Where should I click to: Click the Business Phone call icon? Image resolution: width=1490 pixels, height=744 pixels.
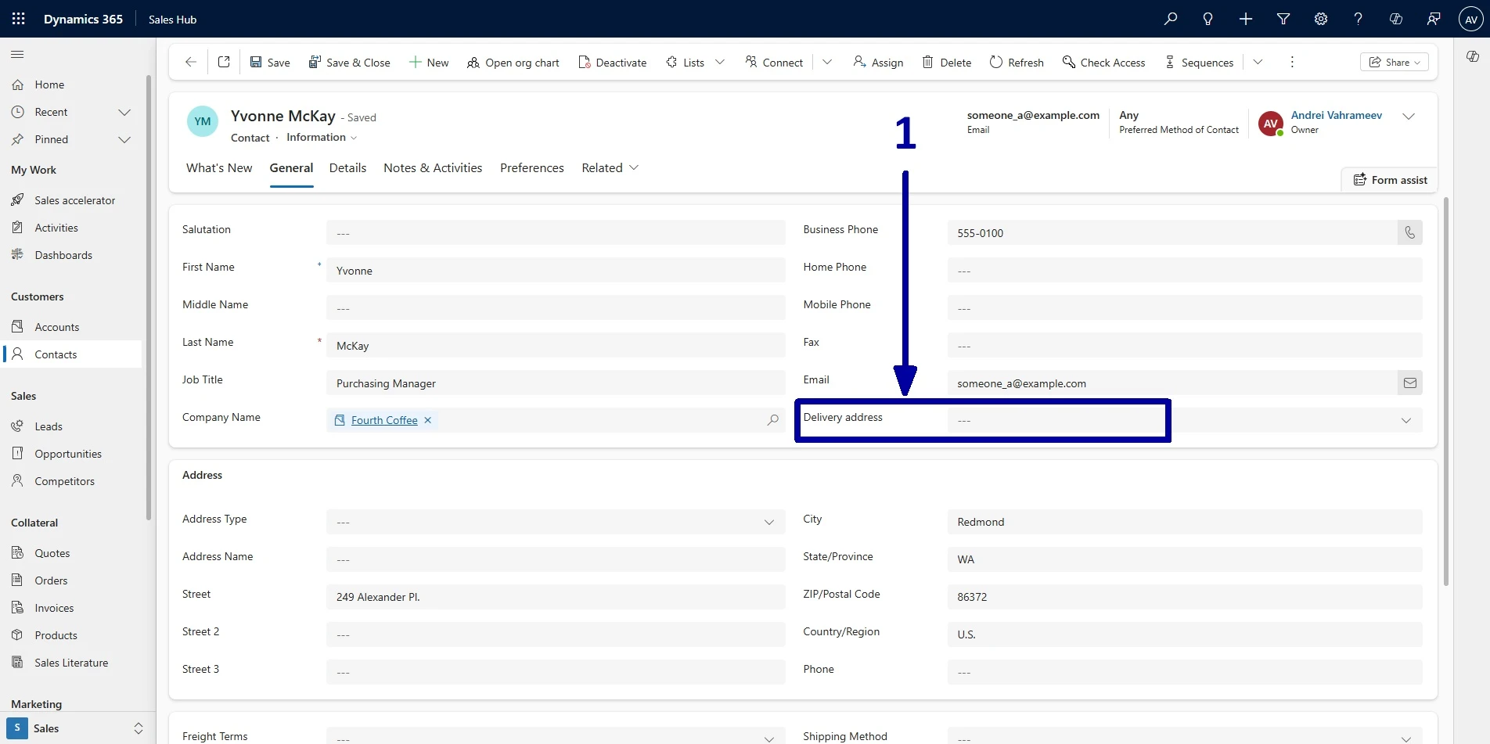1409,232
